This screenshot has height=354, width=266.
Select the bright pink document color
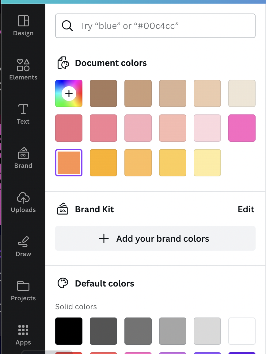click(x=242, y=128)
